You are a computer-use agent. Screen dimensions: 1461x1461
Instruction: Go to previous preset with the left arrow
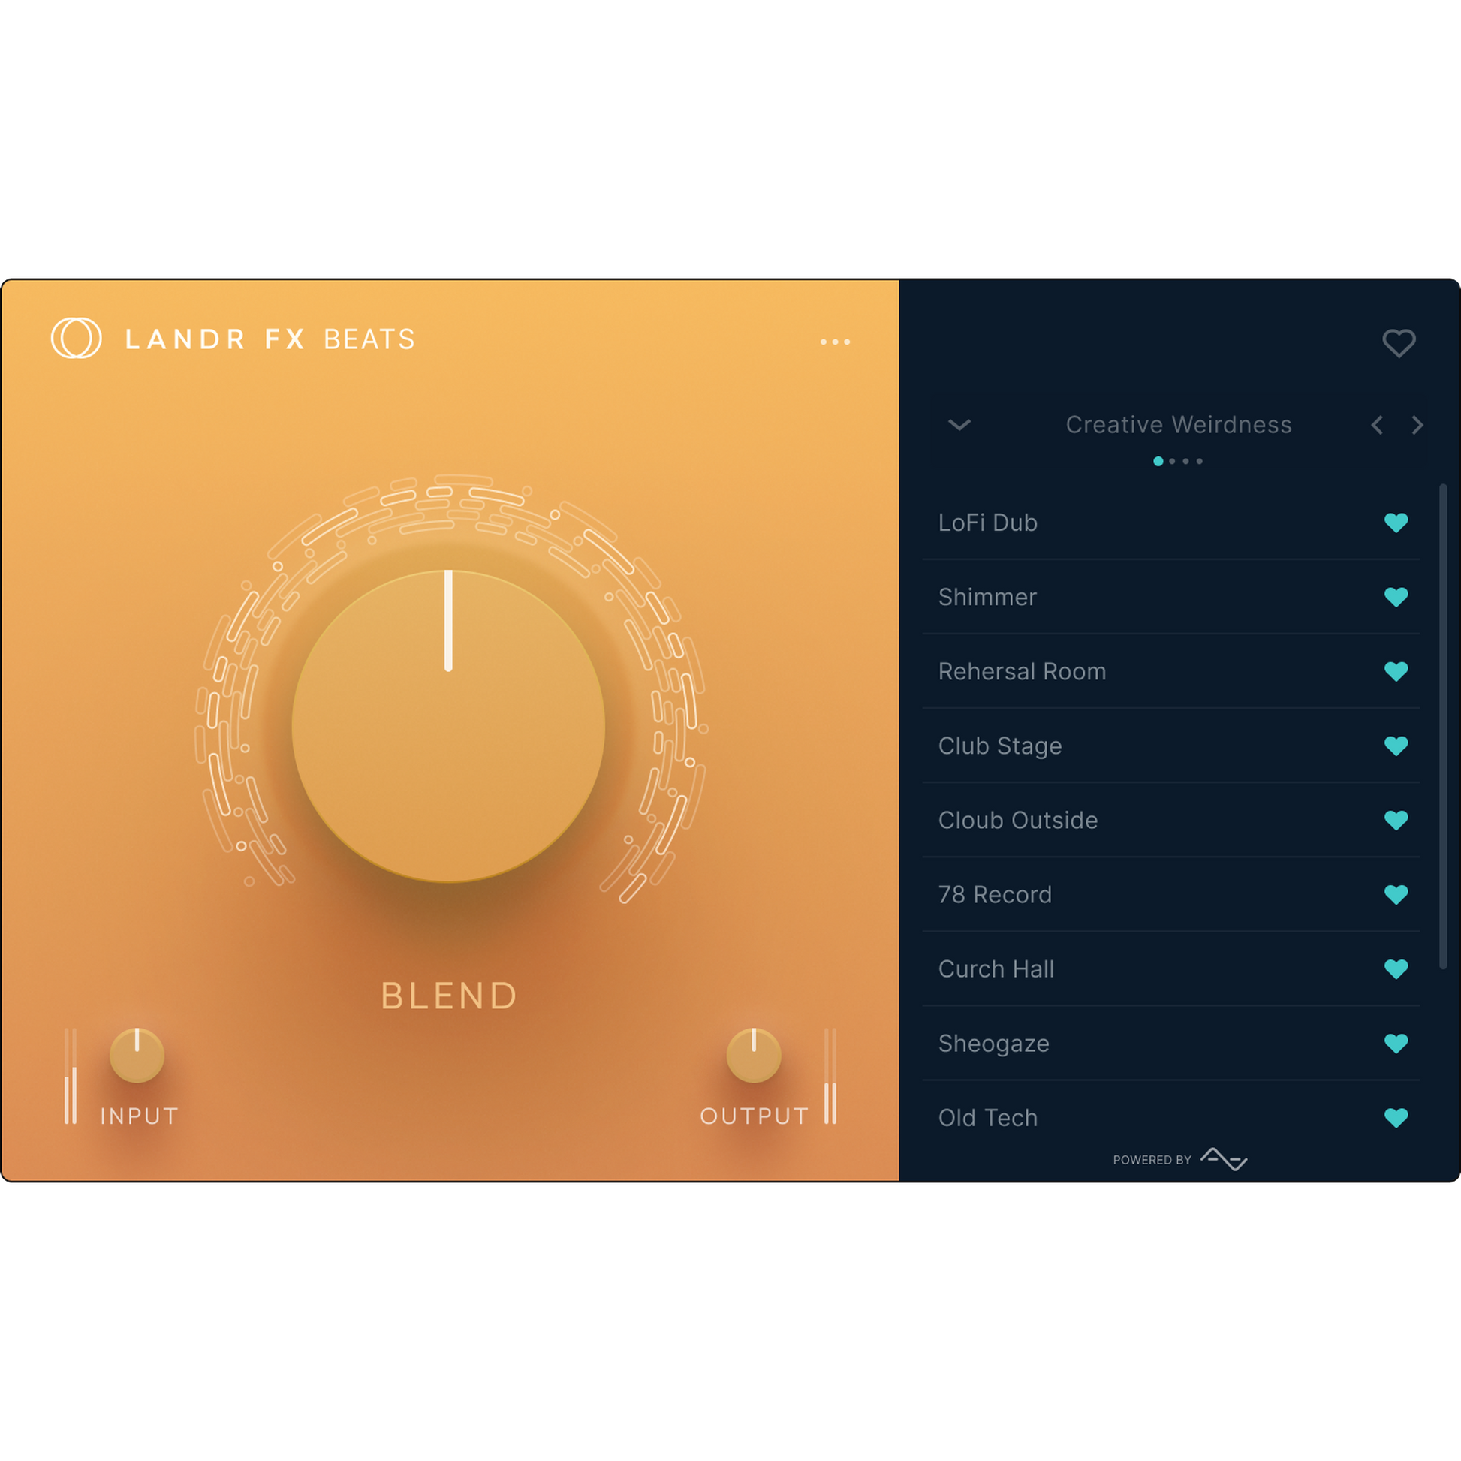click(1376, 425)
